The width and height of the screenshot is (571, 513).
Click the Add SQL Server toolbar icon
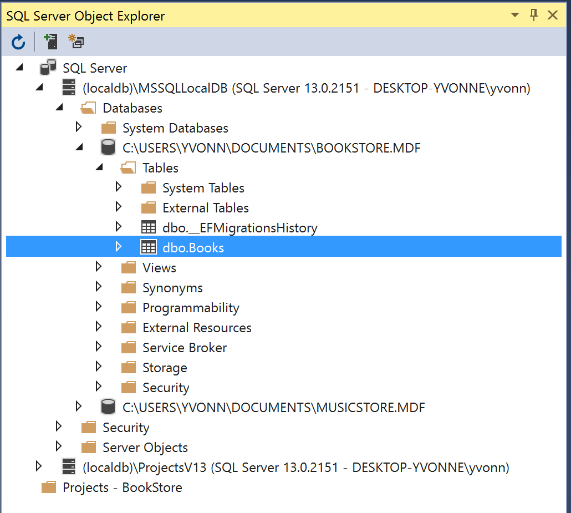[x=50, y=42]
